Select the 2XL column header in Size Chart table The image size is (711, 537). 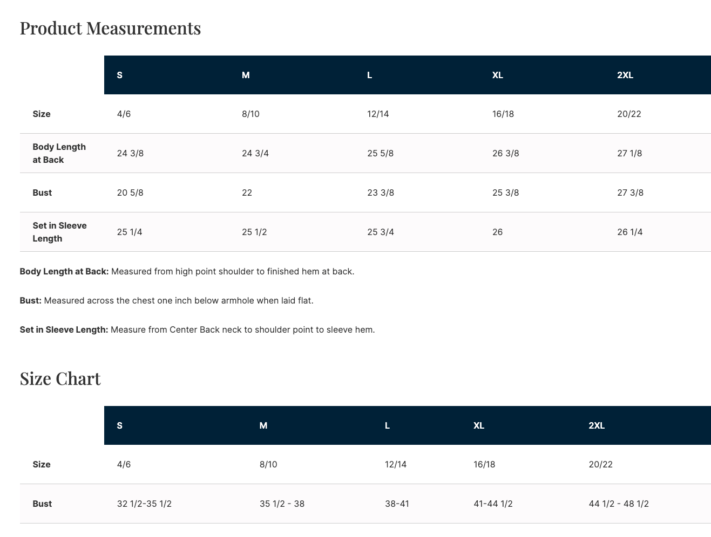(596, 425)
